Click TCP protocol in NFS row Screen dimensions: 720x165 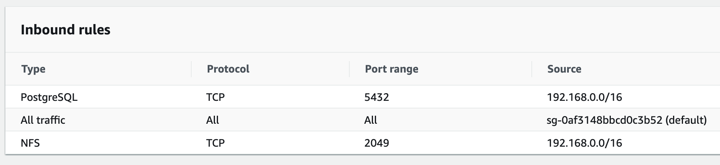point(215,143)
